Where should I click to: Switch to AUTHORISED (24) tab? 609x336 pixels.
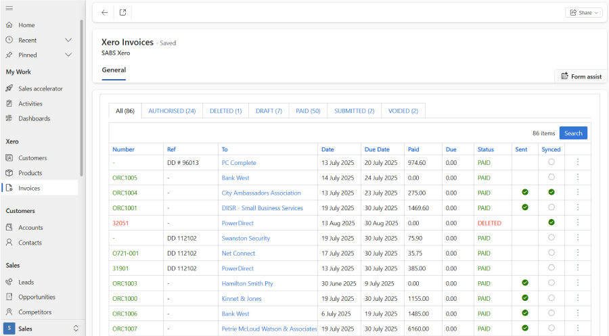tap(172, 111)
